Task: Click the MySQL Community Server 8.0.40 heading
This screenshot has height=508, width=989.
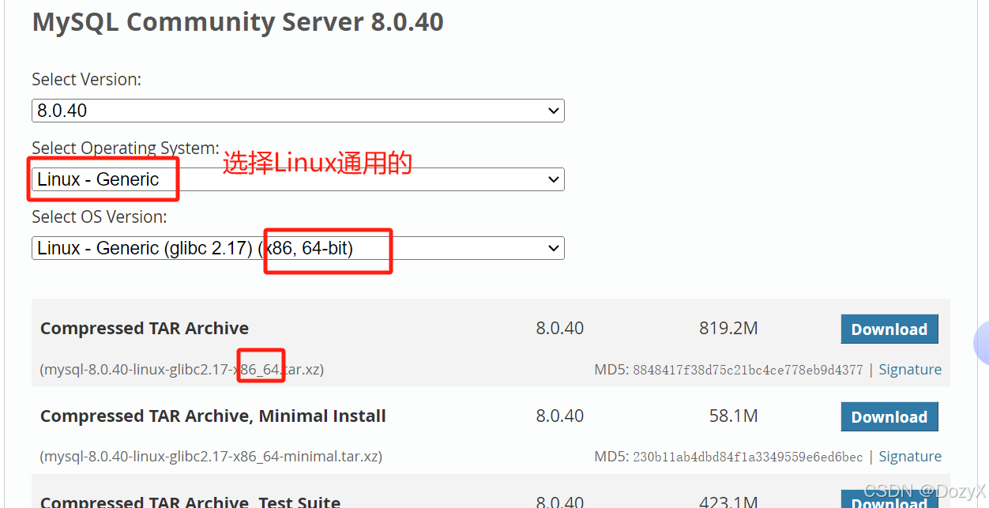Action: (x=238, y=22)
